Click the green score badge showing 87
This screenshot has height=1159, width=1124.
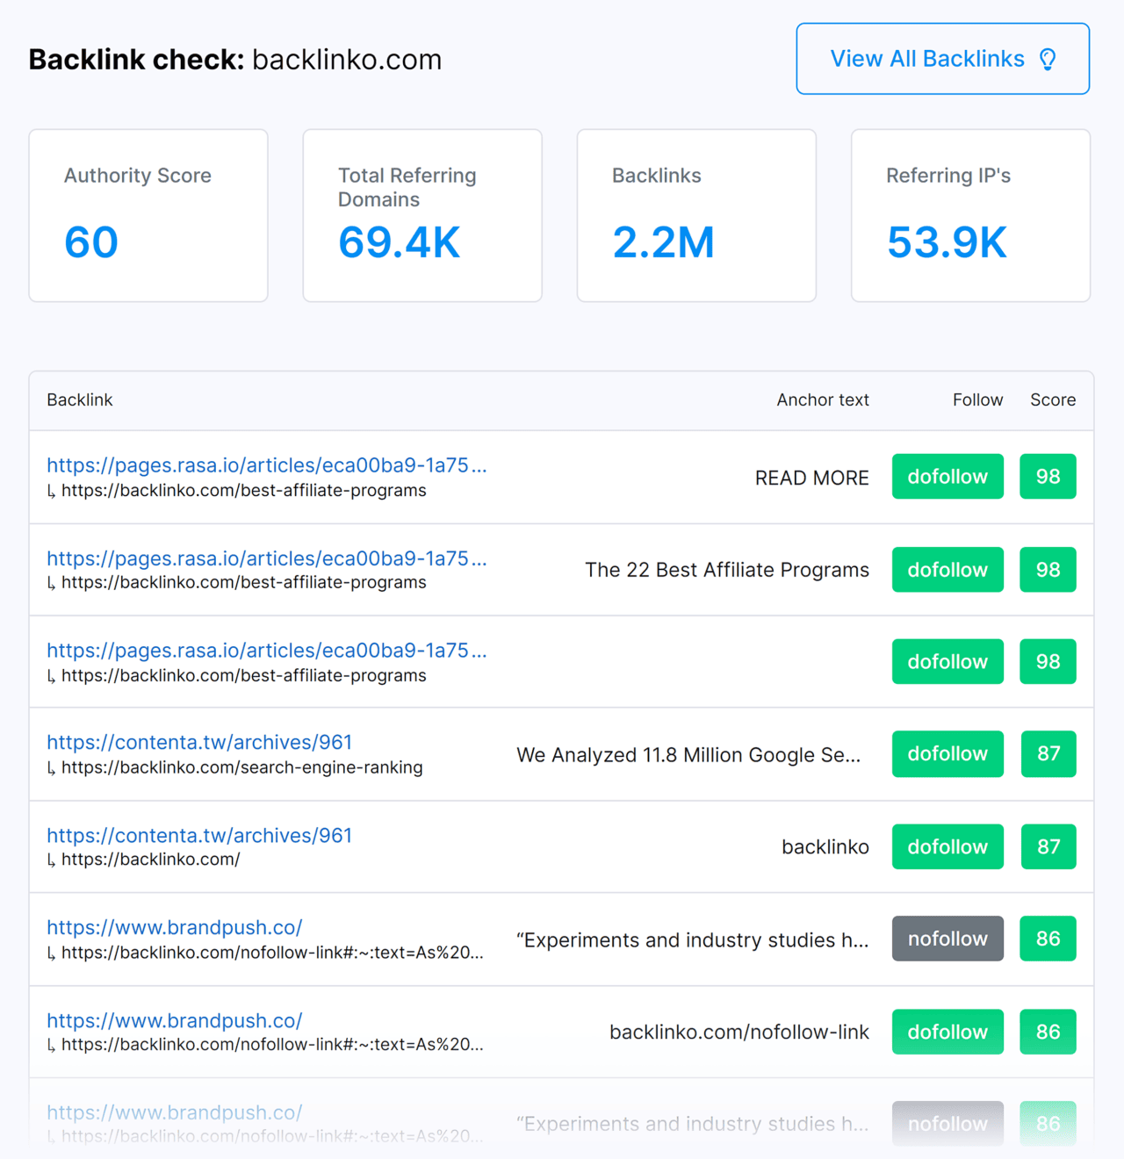(1048, 753)
